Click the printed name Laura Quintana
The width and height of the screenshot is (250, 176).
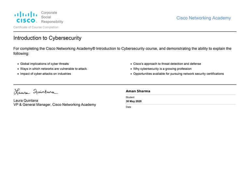[x=26, y=100]
